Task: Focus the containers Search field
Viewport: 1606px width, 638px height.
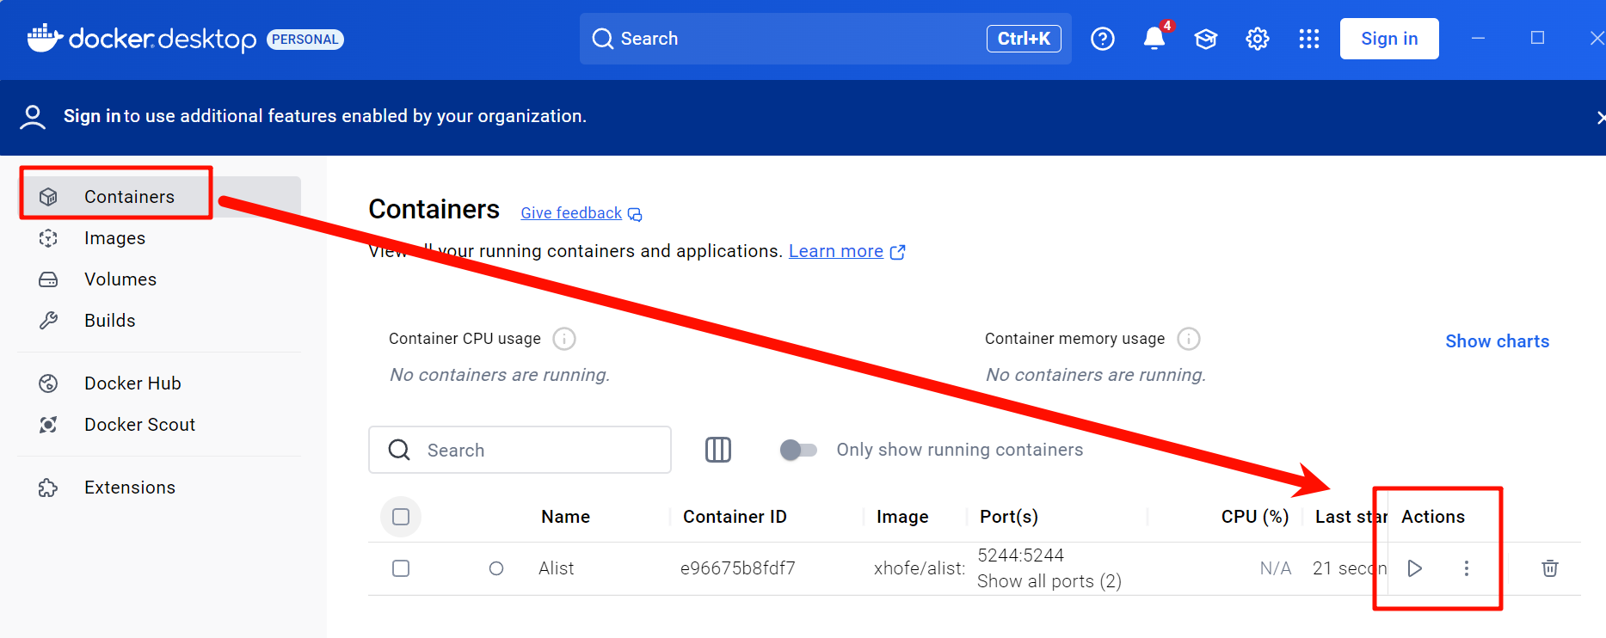Action: tap(520, 450)
